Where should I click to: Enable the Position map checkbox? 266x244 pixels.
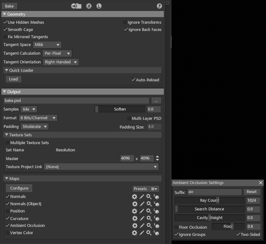pyautogui.click(x=8, y=211)
